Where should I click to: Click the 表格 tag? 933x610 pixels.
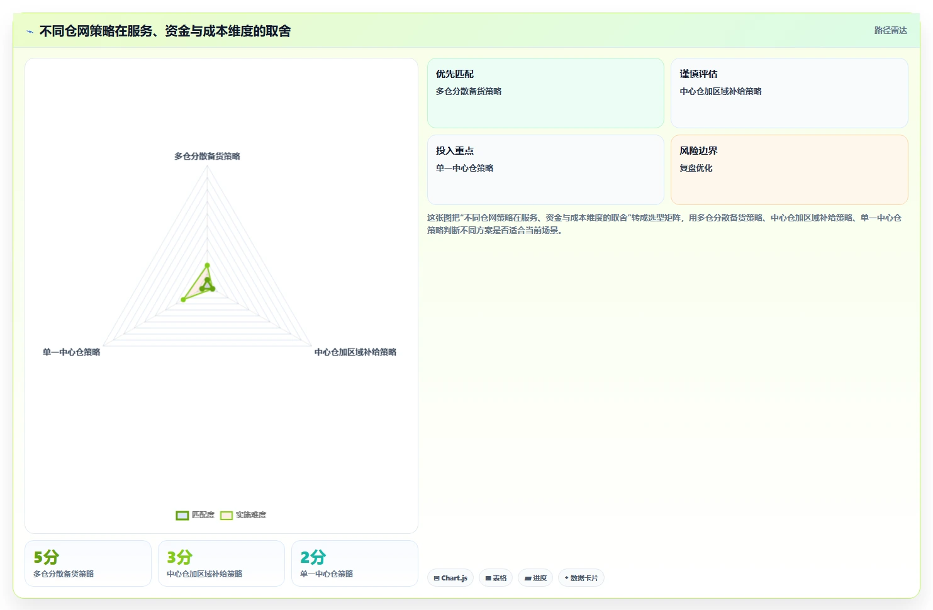point(496,578)
